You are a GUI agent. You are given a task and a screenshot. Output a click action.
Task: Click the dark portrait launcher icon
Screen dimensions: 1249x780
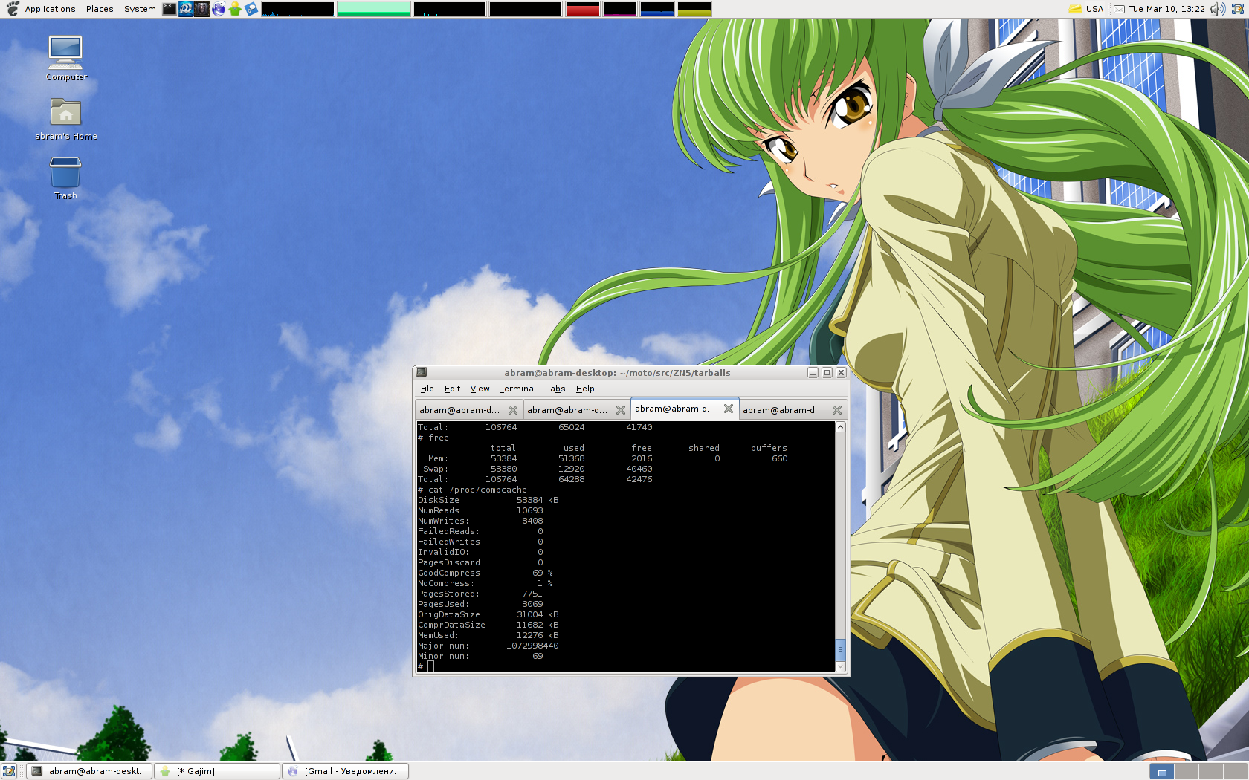click(x=202, y=9)
